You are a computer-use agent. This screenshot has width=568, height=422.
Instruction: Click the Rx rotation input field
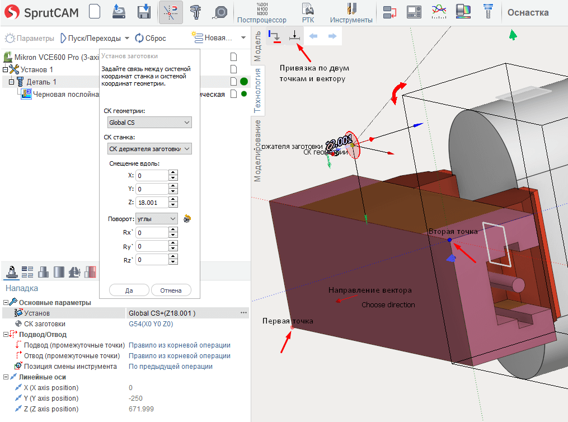click(152, 233)
